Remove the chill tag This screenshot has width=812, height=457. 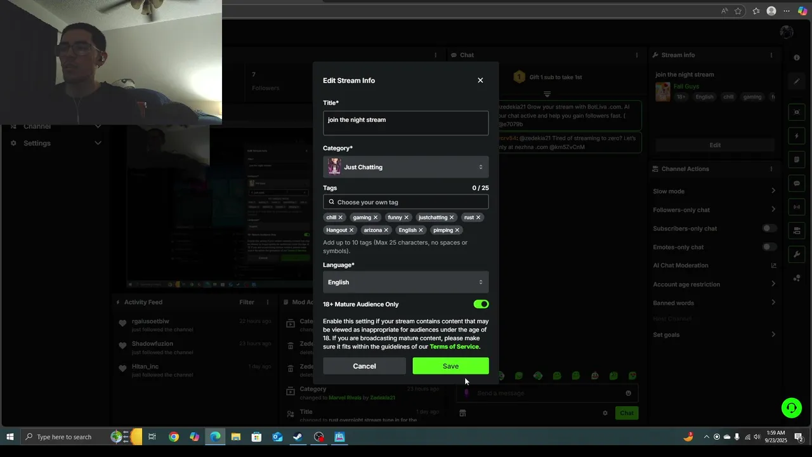click(340, 218)
